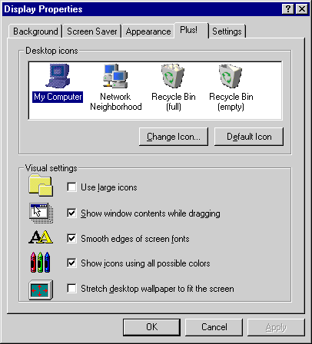Screen dimensions: 312x344
Task: Click the Change Icon... button
Action: point(174,137)
